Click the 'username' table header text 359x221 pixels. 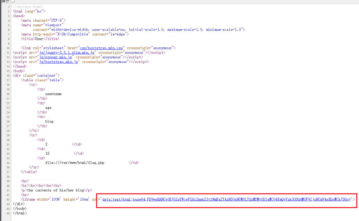coord(53,94)
